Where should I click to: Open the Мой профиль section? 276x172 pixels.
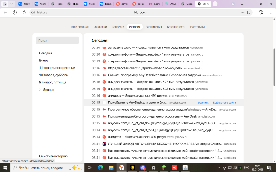pyautogui.click(x=80, y=27)
